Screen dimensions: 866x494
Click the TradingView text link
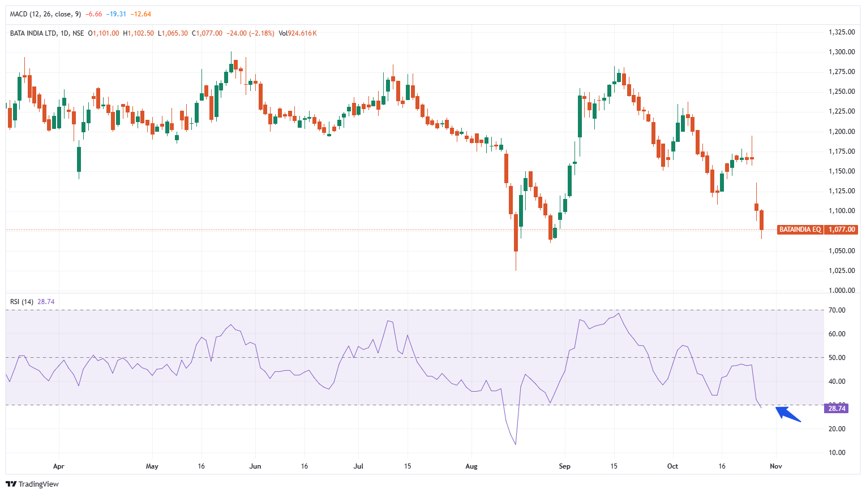point(38,484)
